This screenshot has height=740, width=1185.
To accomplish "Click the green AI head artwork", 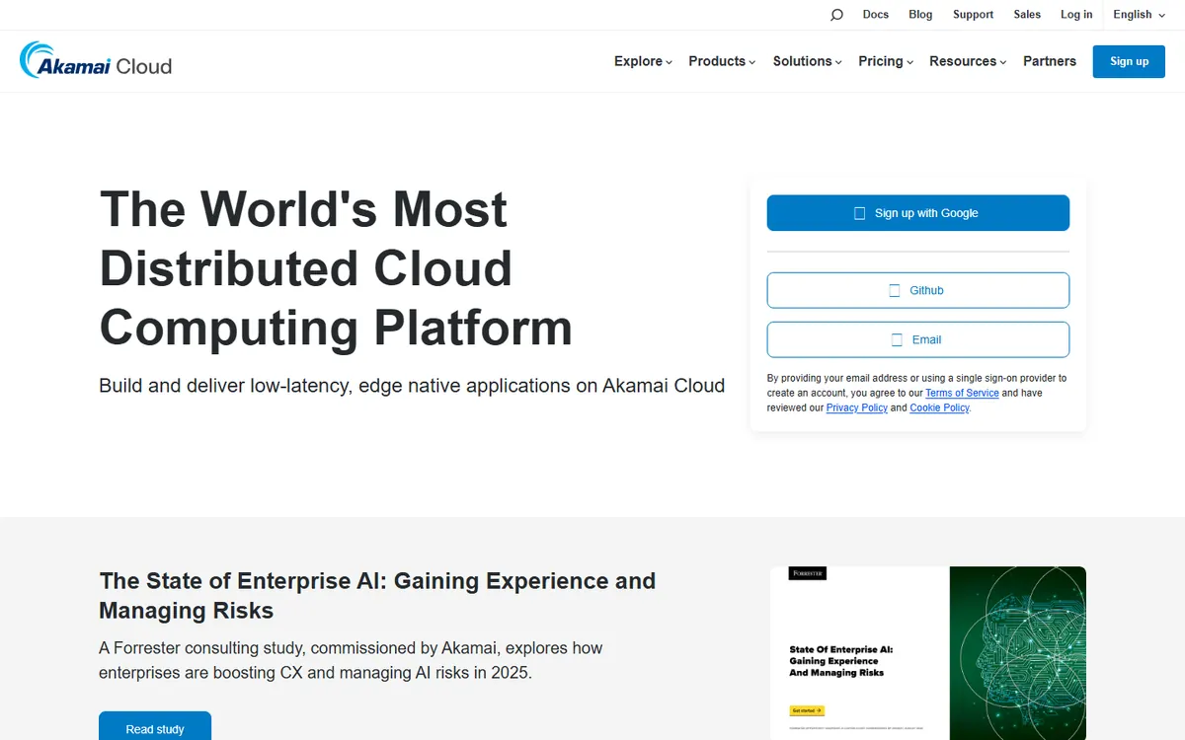I will tap(1018, 653).
